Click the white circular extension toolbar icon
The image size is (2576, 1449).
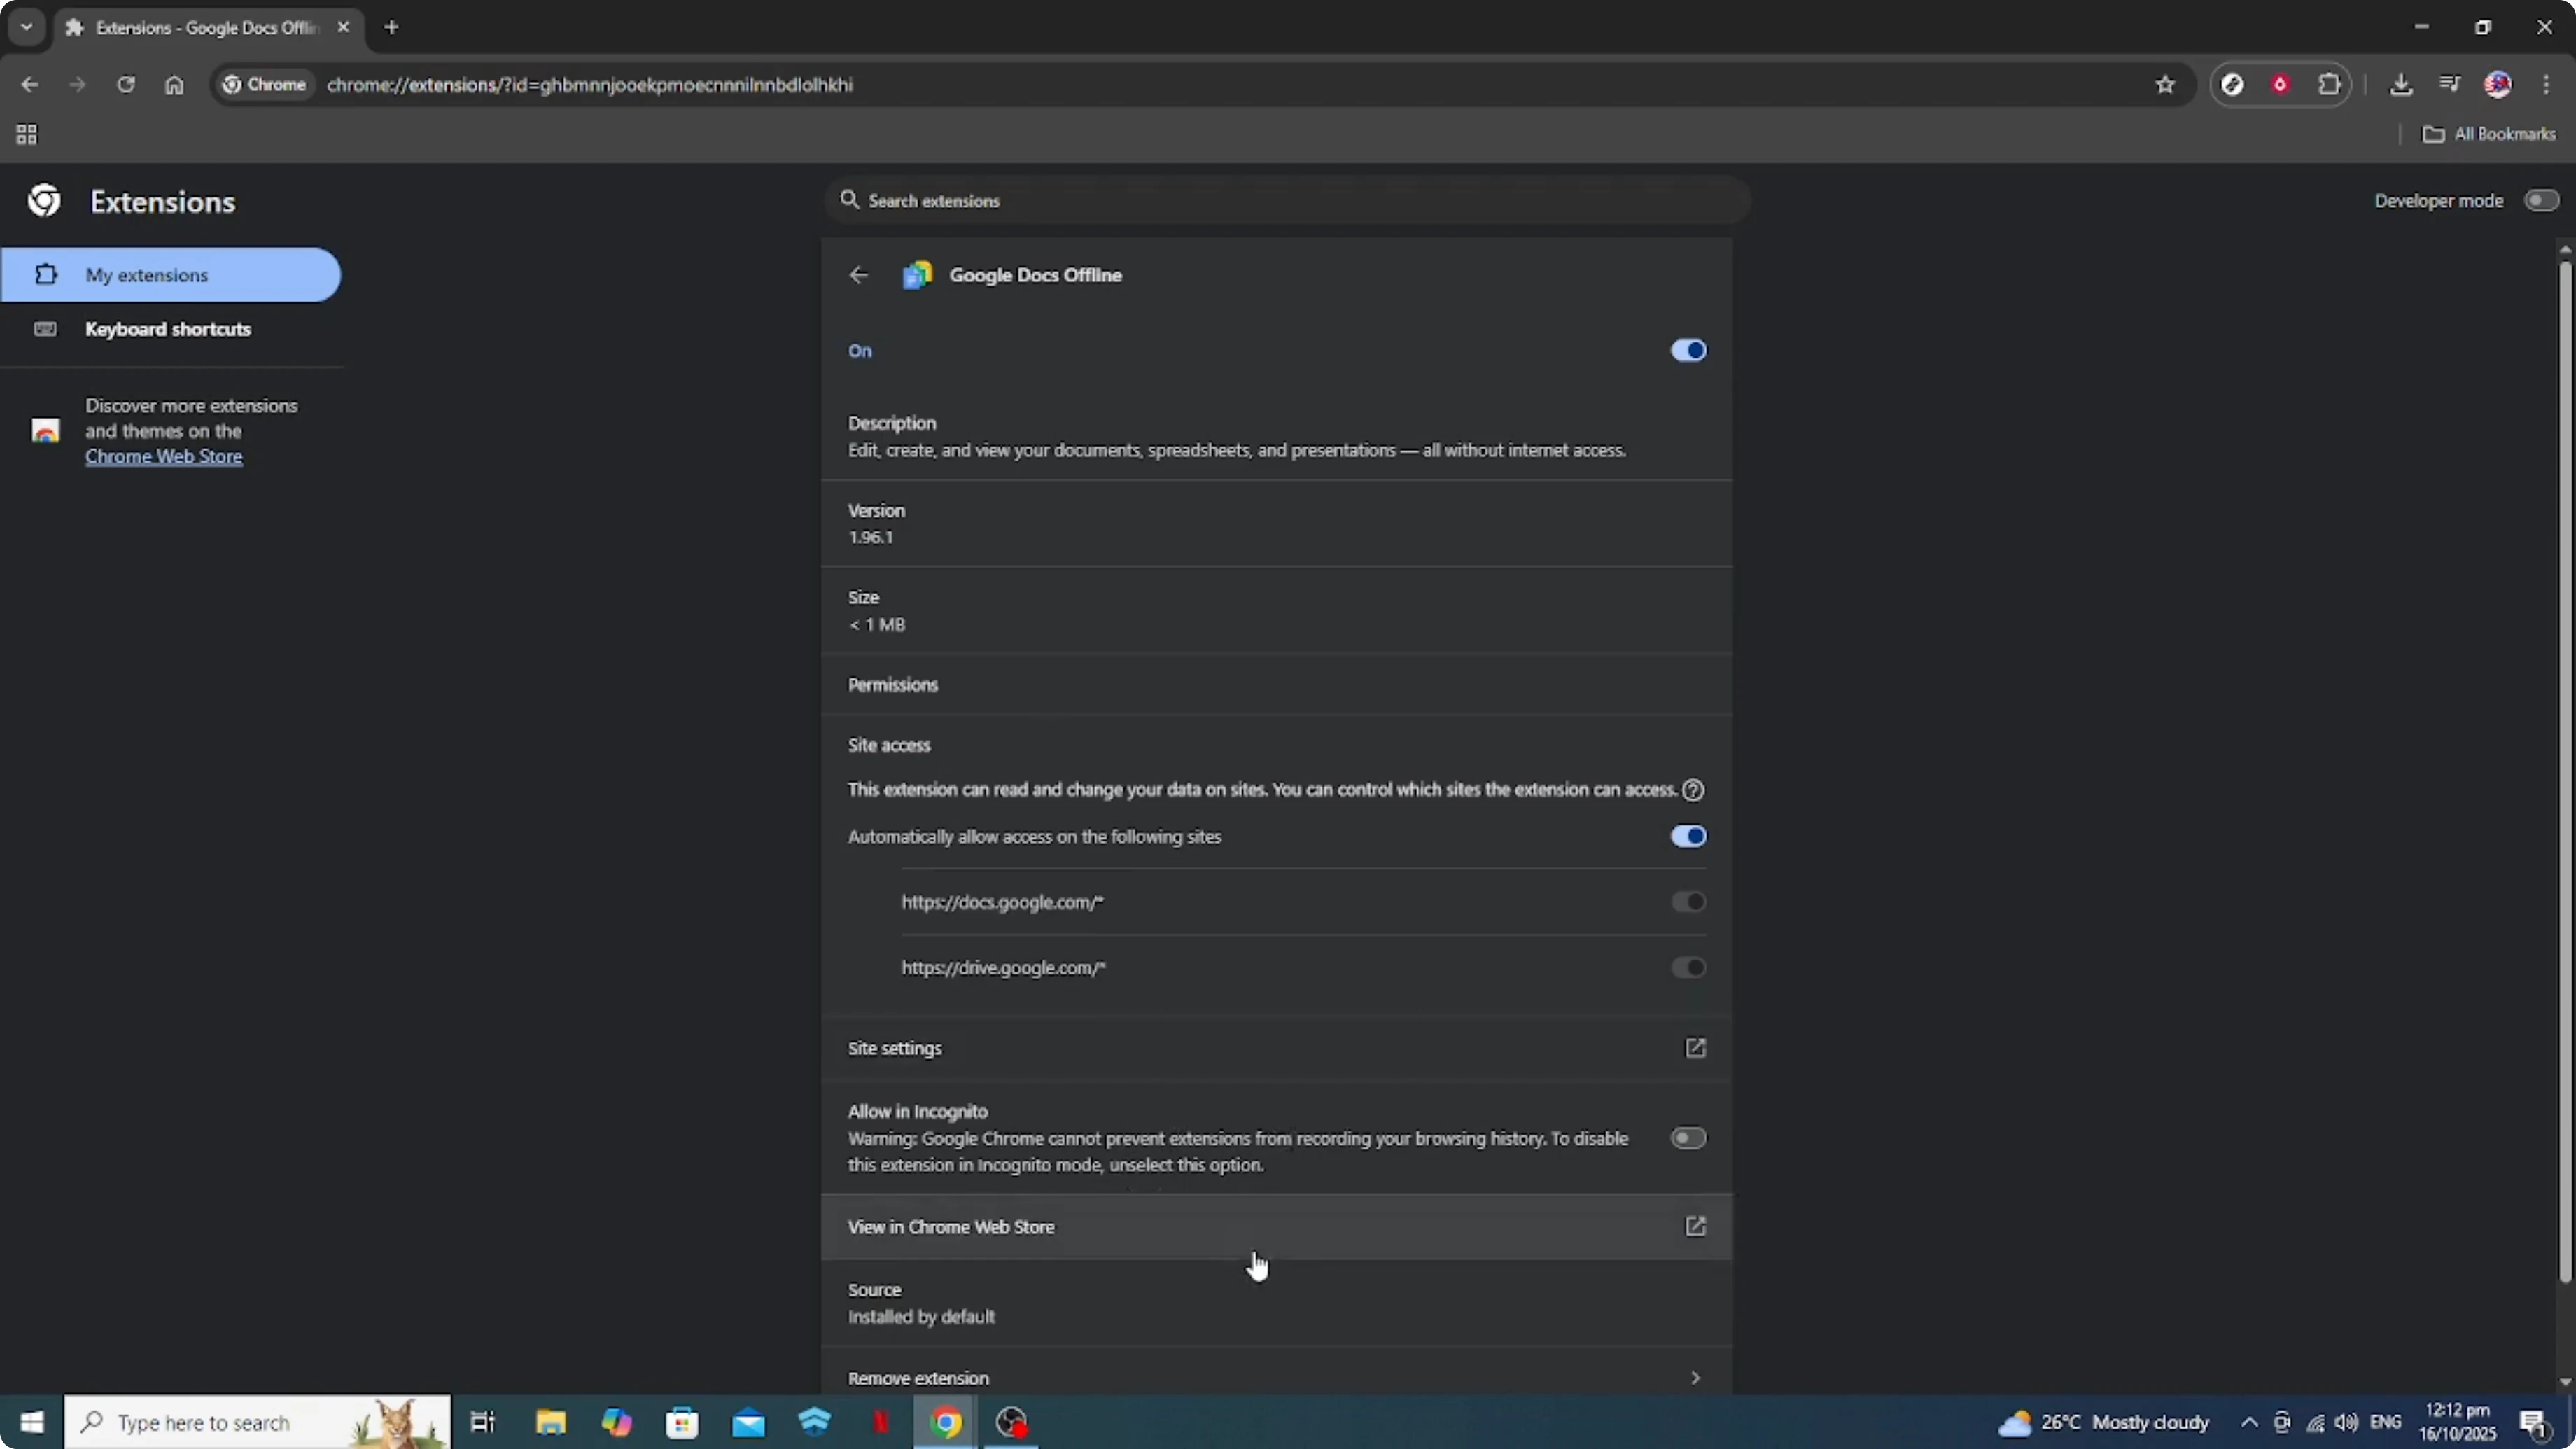2232,84
